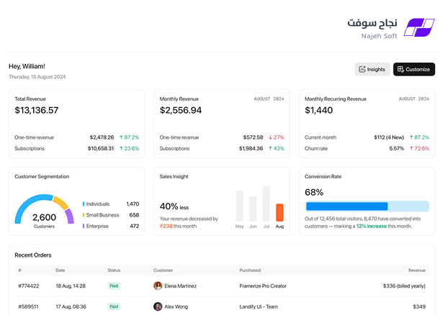Click the Paid badge for order #589511
445x315 pixels.
click(114, 306)
